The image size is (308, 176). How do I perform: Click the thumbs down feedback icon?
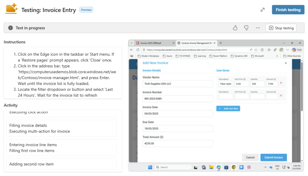coord(246,28)
